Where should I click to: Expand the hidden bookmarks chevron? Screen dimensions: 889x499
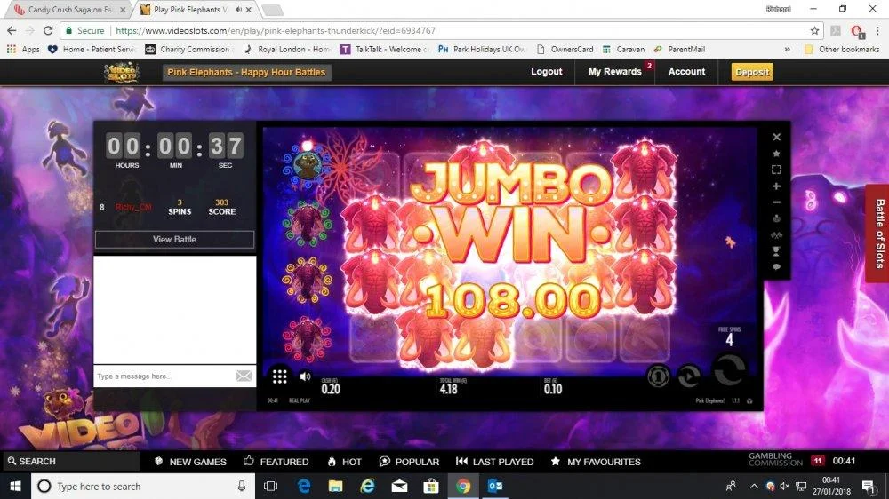point(787,49)
